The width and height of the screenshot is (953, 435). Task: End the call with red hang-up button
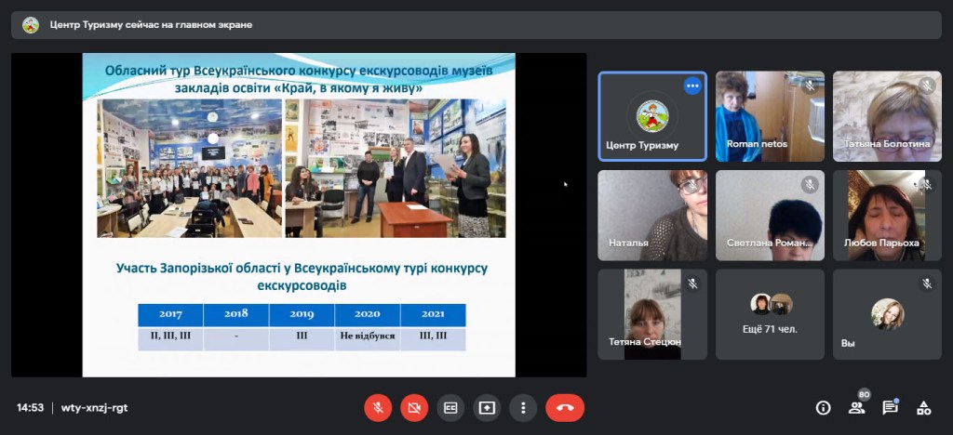click(x=564, y=407)
